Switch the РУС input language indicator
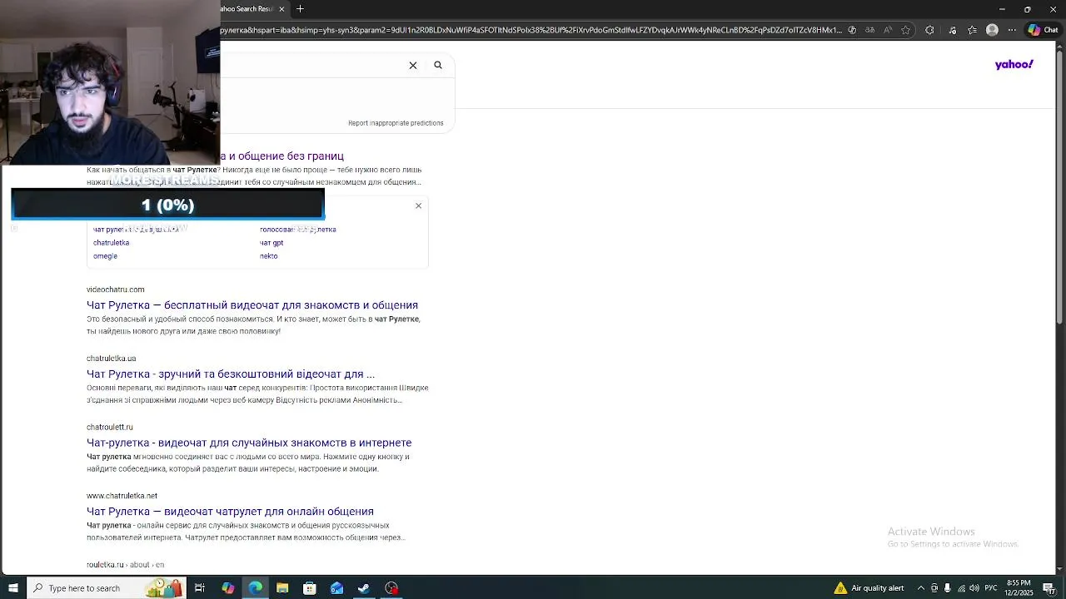Screen dimensions: 1066x599 992,588
